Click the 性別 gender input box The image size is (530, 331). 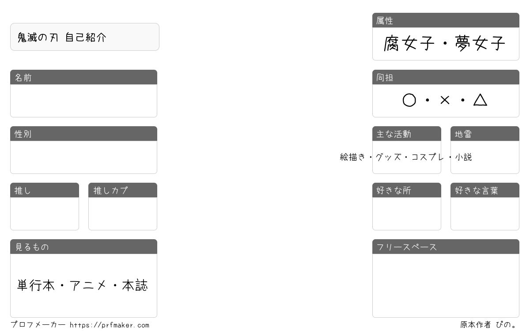point(83,157)
